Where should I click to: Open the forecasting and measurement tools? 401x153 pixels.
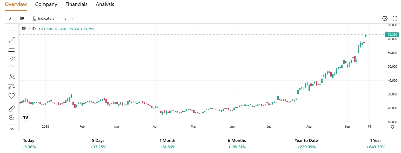tap(12, 87)
